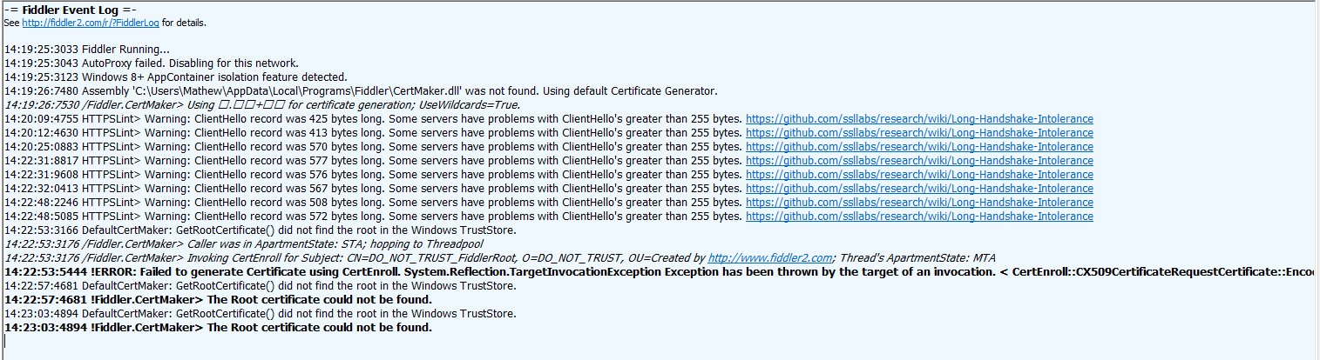Open the fiddler2.com FiddlerLog details link
Image resolution: width=1320 pixels, height=360 pixels.
click(98, 23)
